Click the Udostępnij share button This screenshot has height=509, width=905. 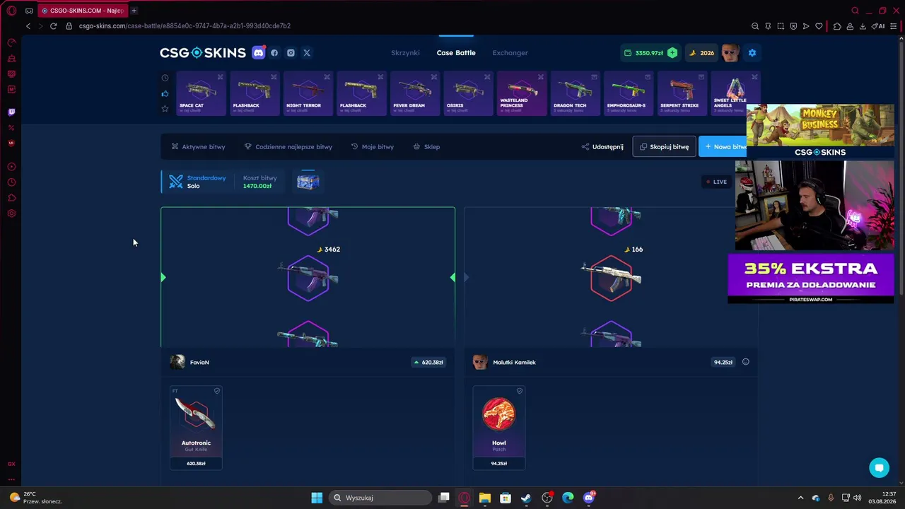[602, 146]
